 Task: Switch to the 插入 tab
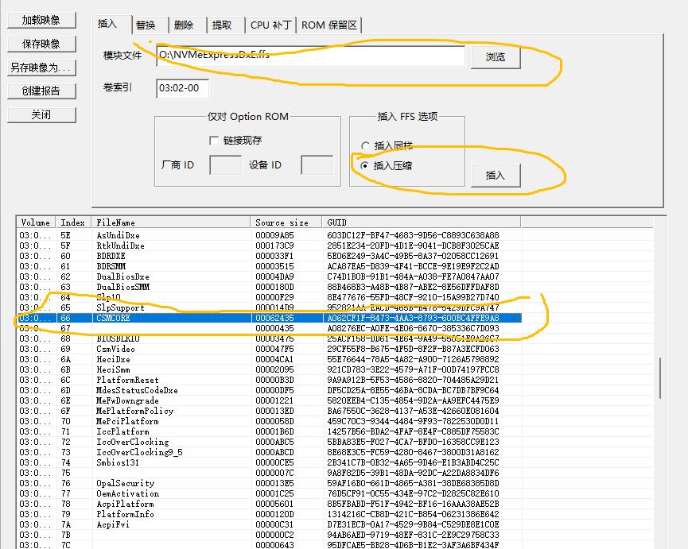[107, 24]
